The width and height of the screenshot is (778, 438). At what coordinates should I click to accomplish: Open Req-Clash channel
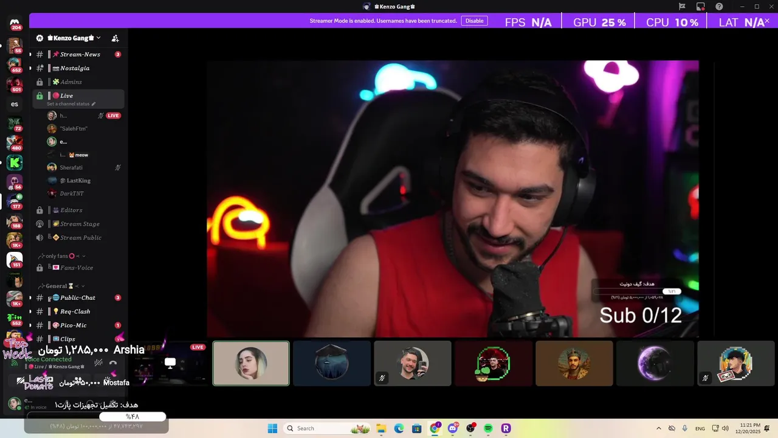78,311
